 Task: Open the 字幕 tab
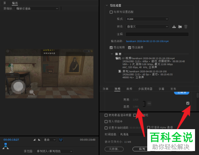[x=162, y=89]
